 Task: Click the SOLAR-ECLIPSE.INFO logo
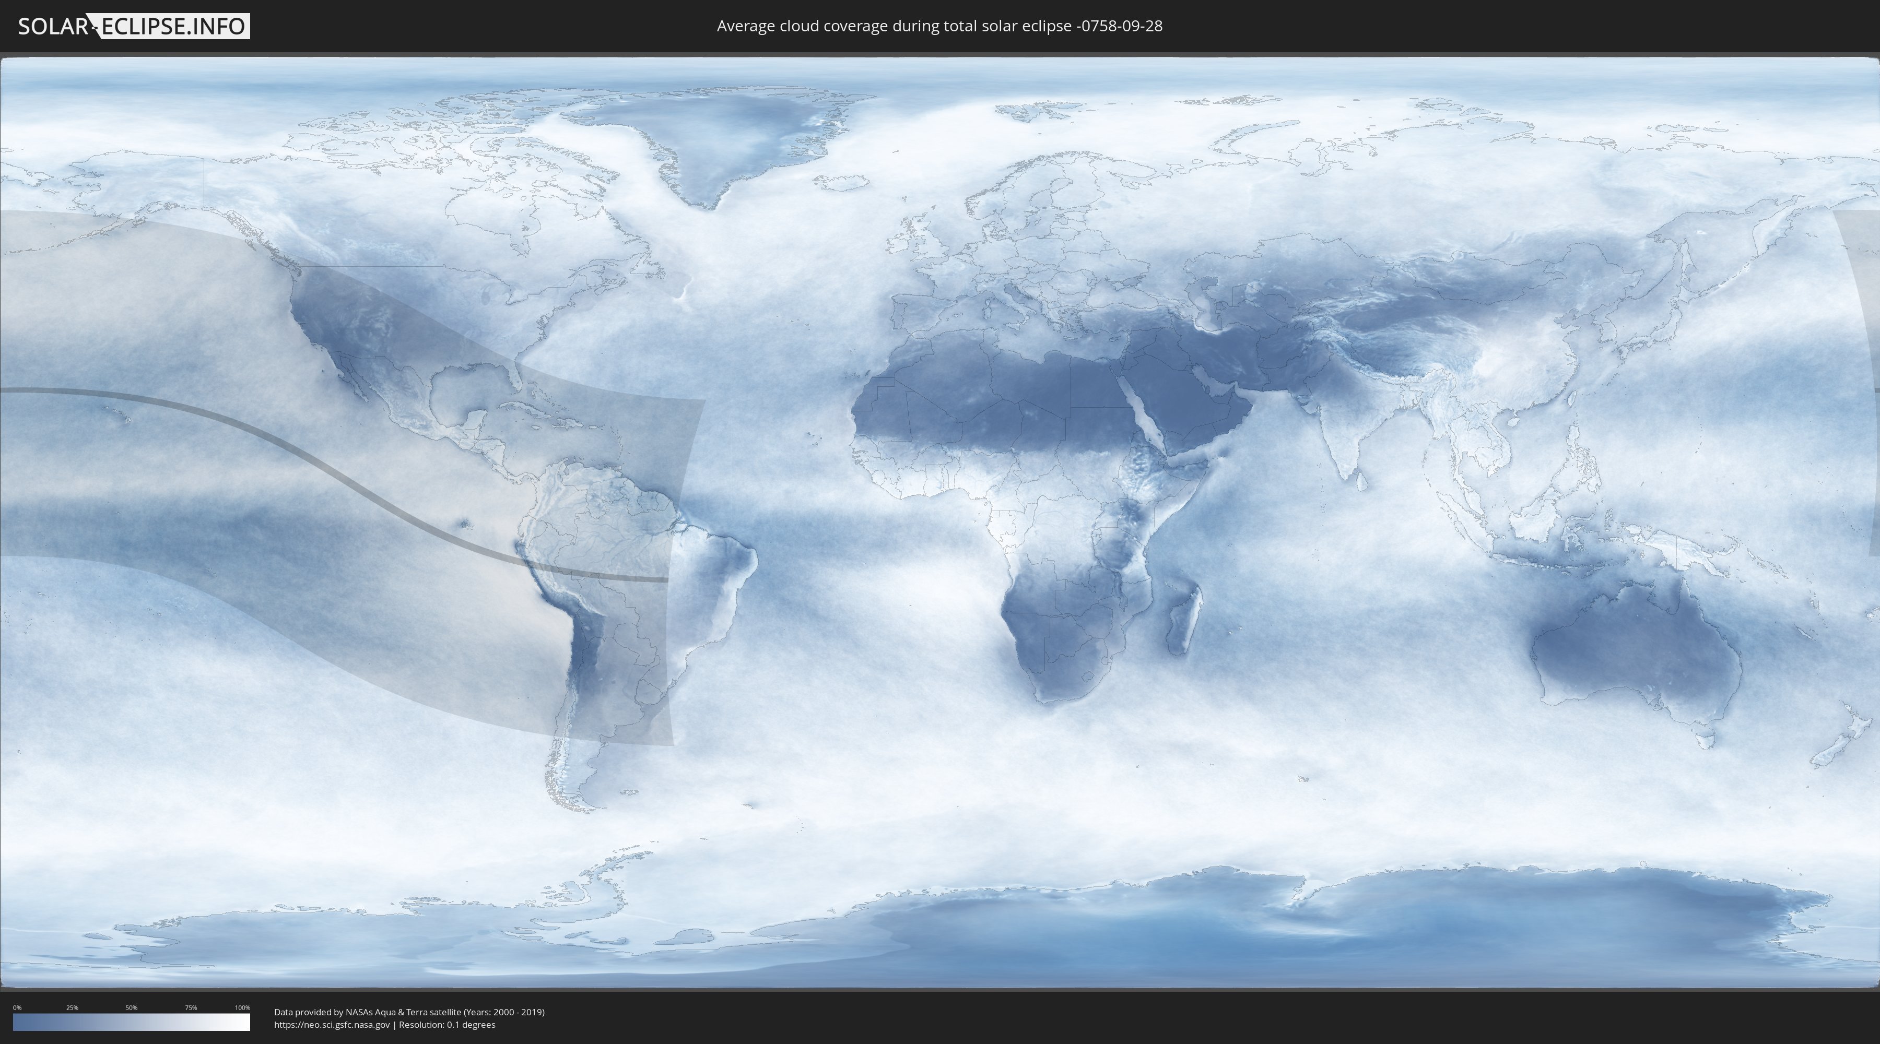pyautogui.click(x=134, y=26)
